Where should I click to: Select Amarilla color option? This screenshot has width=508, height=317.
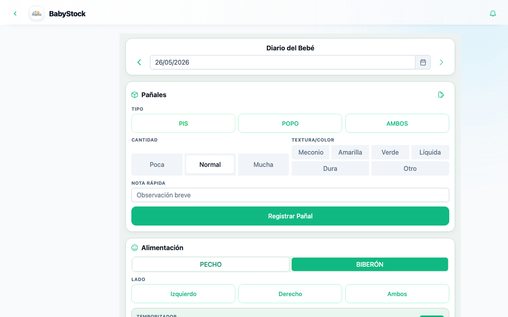(x=350, y=152)
